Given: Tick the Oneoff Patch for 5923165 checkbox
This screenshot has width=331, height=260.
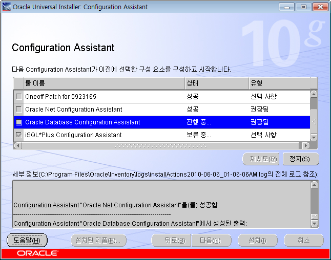Looking at the screenshot, I should (19, 97).
